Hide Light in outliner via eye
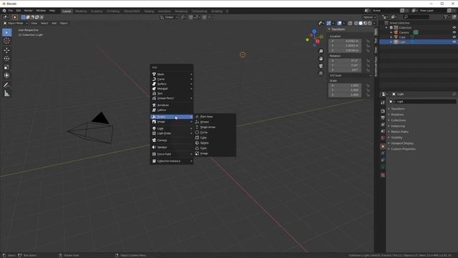458x258 pixels. coord(454,42)
